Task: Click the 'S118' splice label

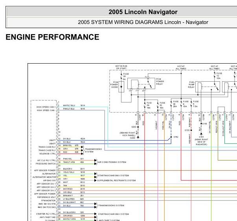Action: [x=204, y=124]
